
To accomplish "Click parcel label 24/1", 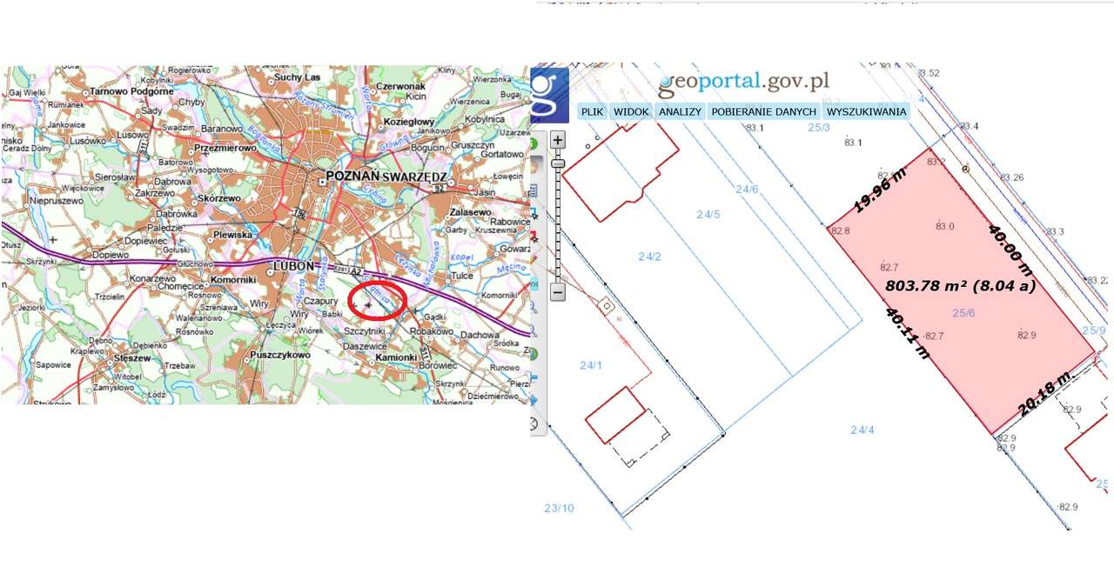I will (x=590, y=364).
